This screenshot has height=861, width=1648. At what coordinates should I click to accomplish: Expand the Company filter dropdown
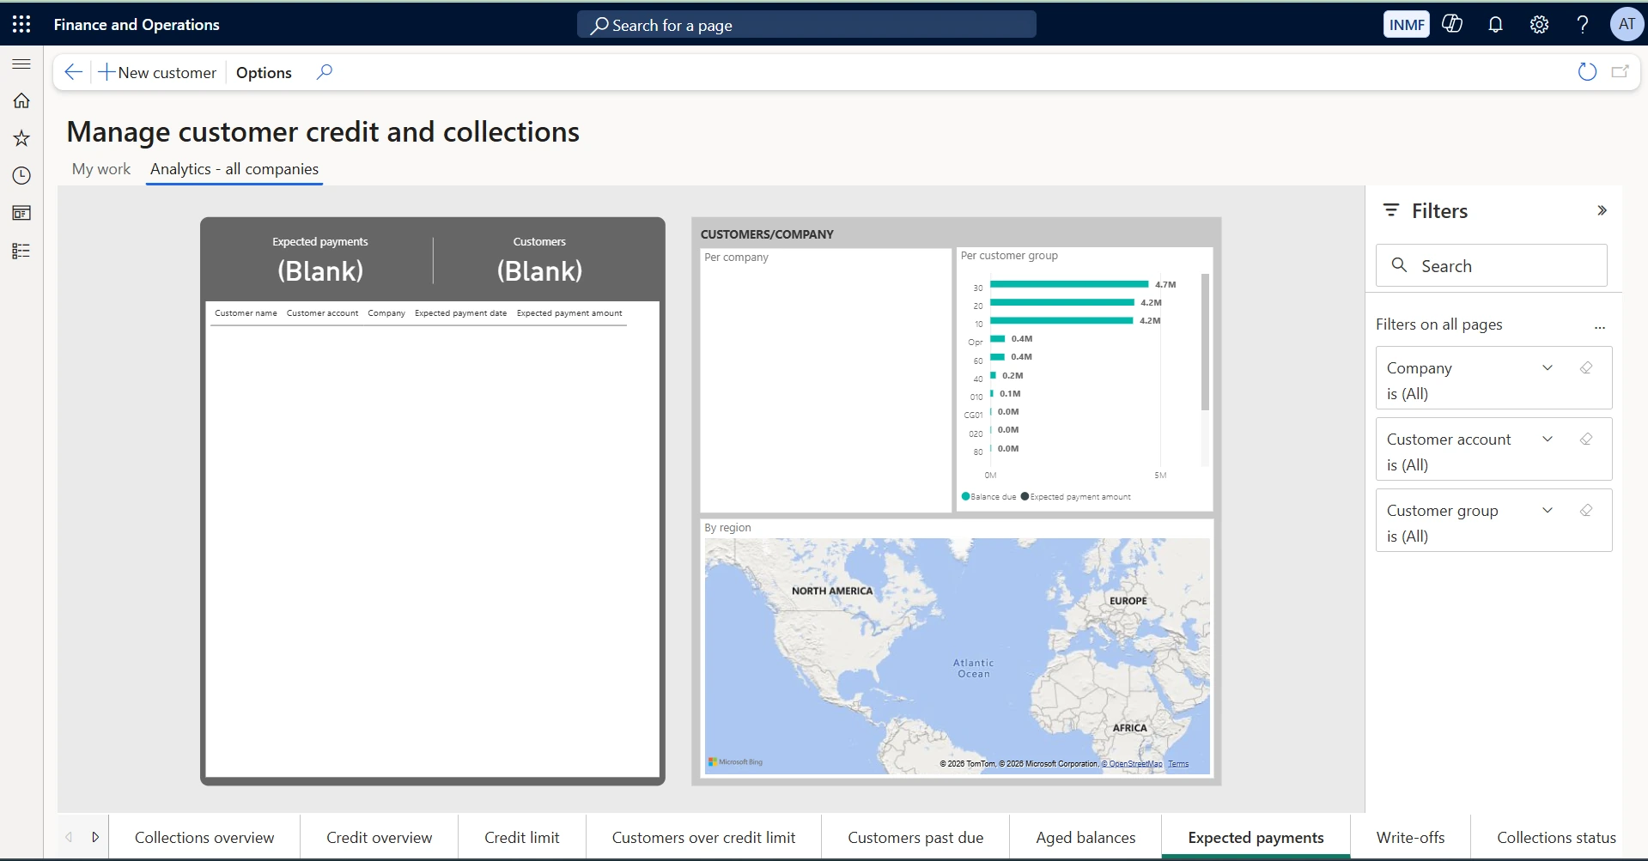tap(1548, 367)
